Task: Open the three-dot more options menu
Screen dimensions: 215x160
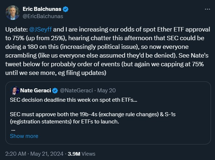Action: coord(207,9)
